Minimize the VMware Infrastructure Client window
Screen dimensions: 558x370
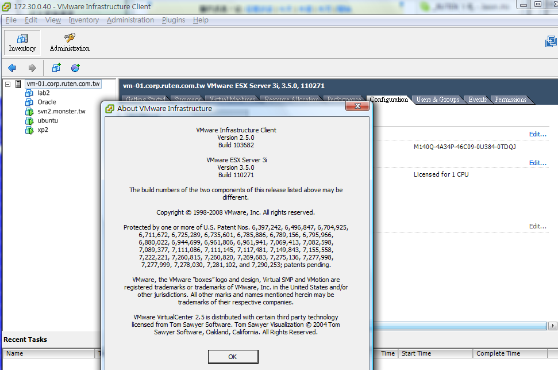(x=524, y=5)
